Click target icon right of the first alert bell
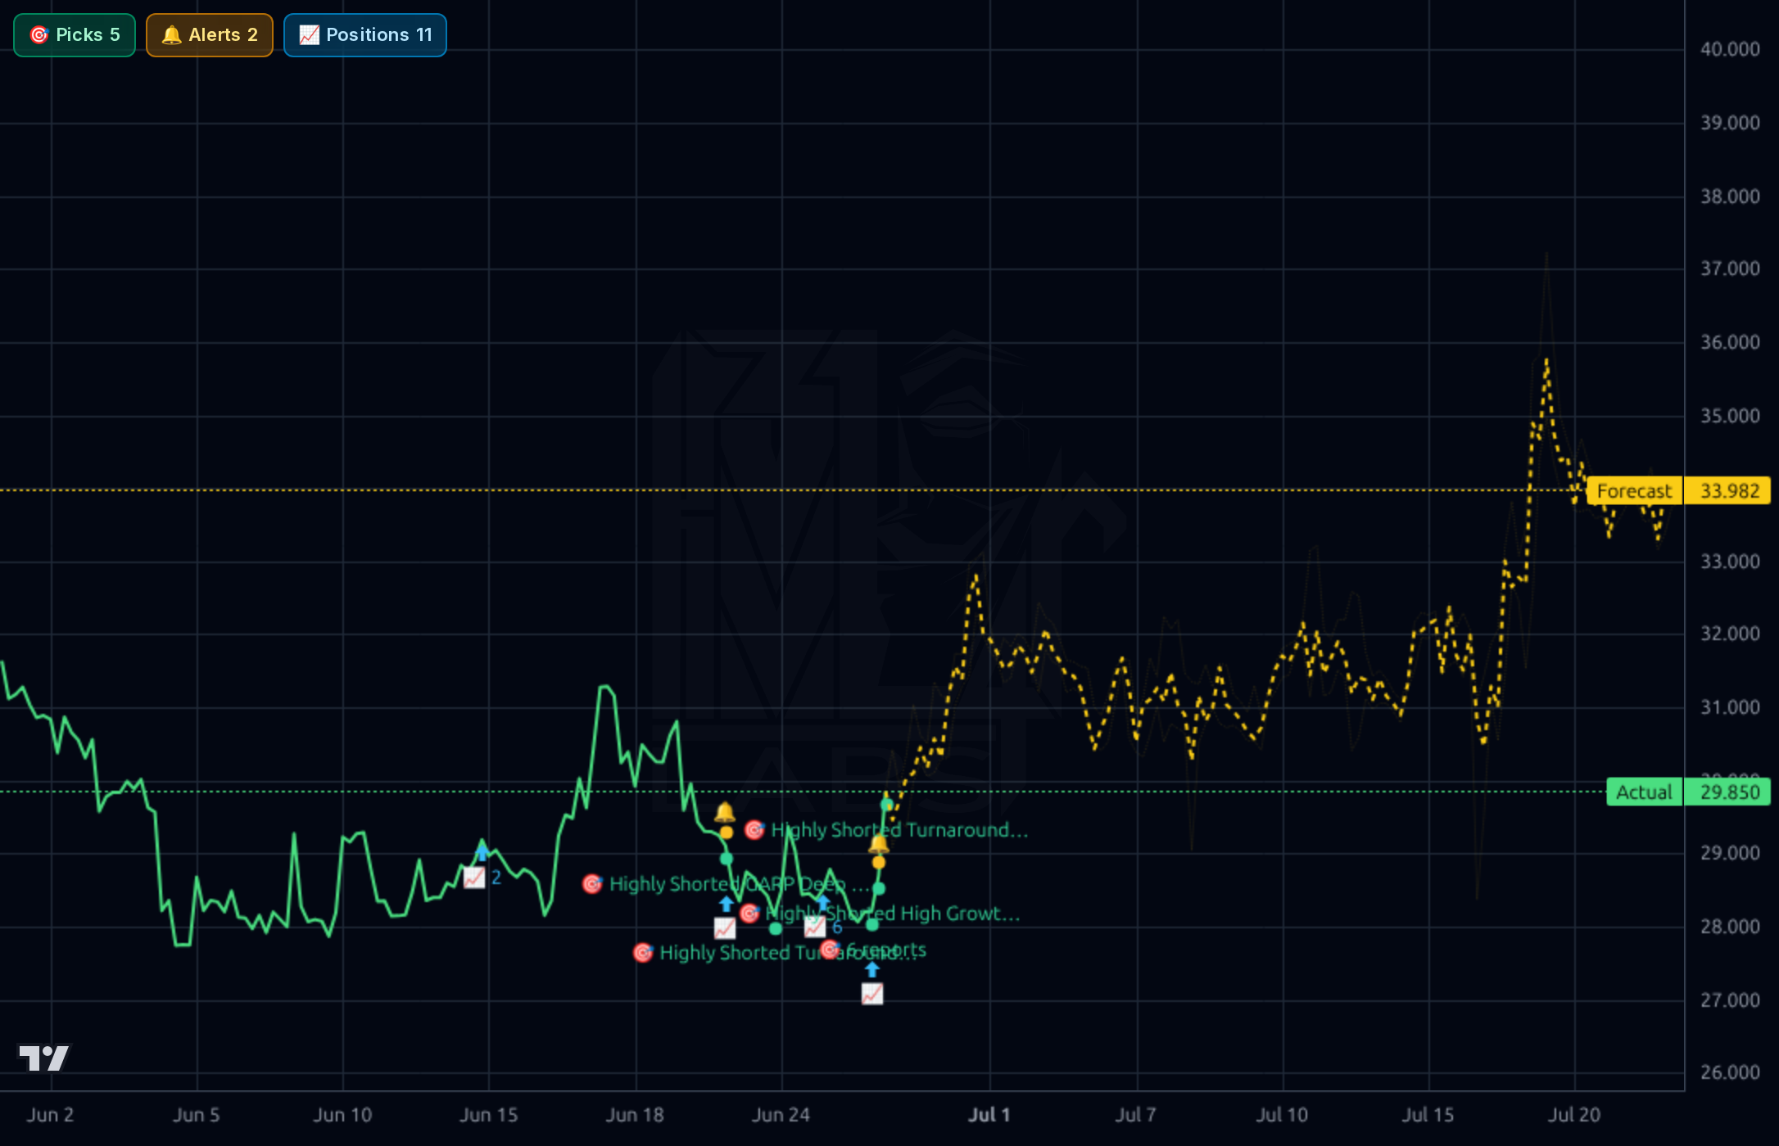The width and height of the screenshot is (1779, 1146). click(x=754, y=830)
